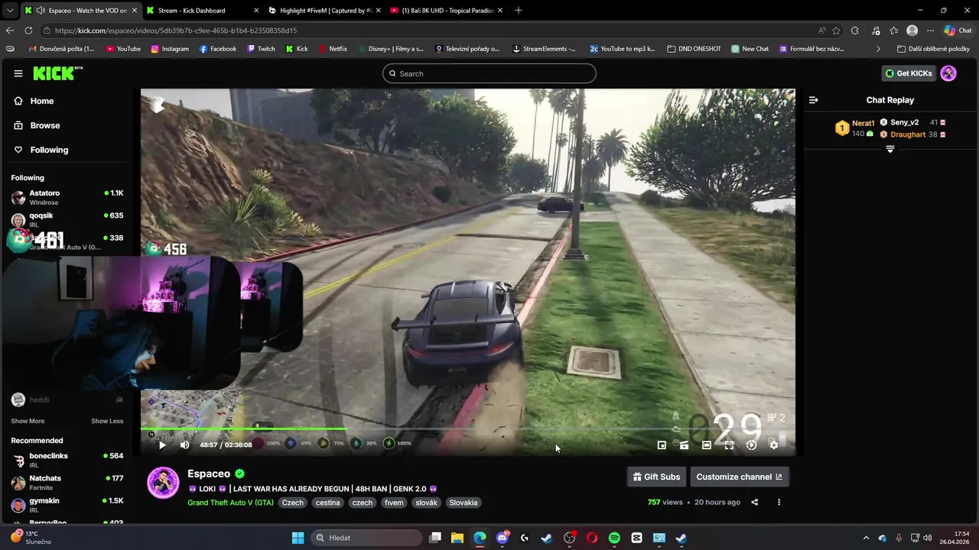Open Customize channel
979x550 pixels.
[739, 477]
